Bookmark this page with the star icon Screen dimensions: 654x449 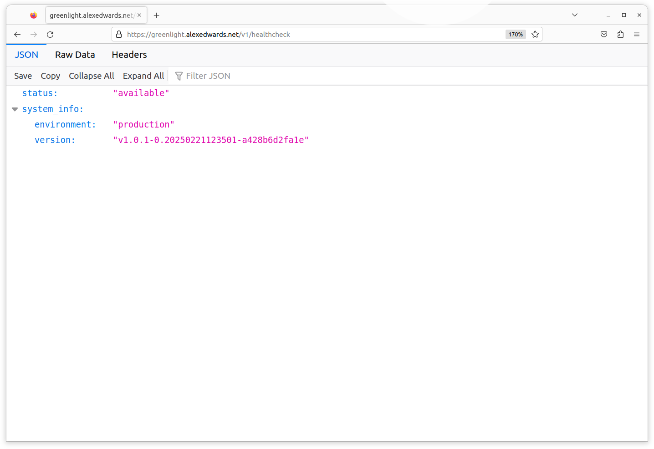[x=535, y=35]
